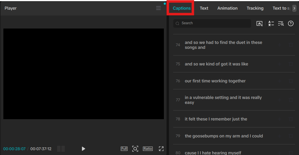The width and height of the screenshot is (299, 155).
Task: Click the Player panel title
Action: click(x=11, y=8)
